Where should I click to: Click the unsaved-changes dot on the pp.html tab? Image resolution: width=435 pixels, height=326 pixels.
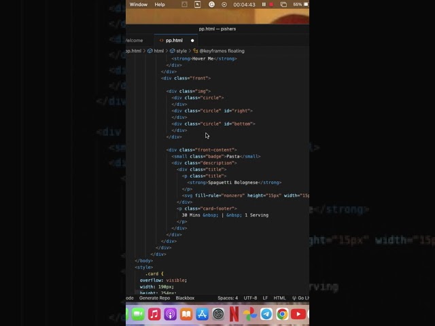click(x=192, y=41)
